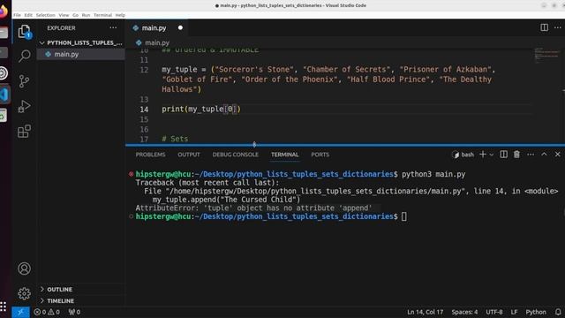Viewport: 565px width, 318px height.
Task: Select Python language mode in status bar
Action: [x=536, y=312]
